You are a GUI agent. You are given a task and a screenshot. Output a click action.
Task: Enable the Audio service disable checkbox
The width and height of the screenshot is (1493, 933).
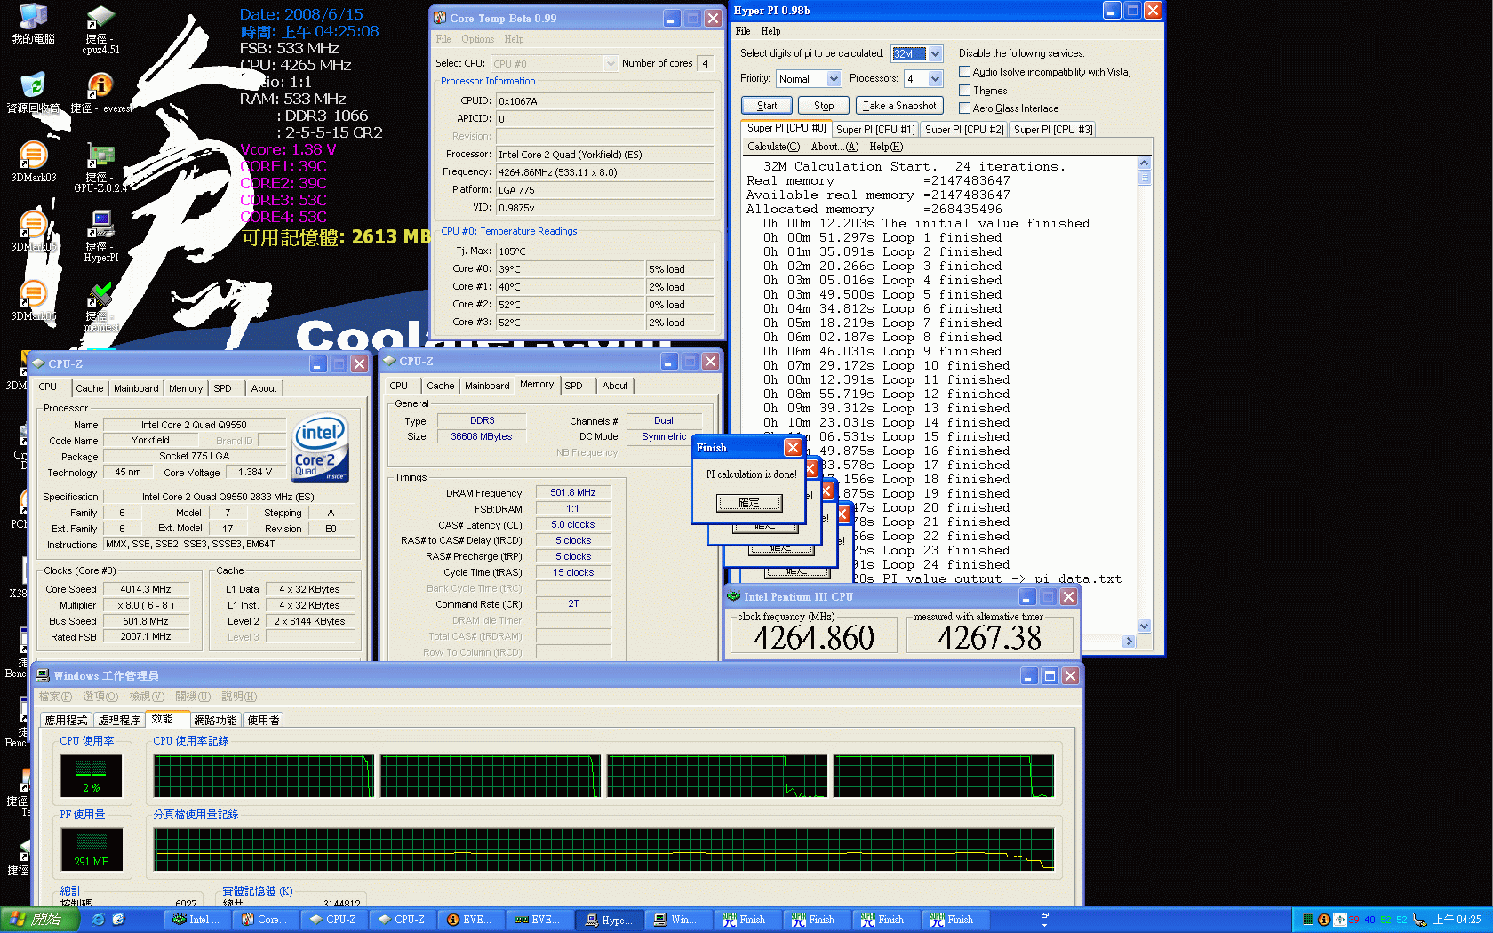(964, 72)
